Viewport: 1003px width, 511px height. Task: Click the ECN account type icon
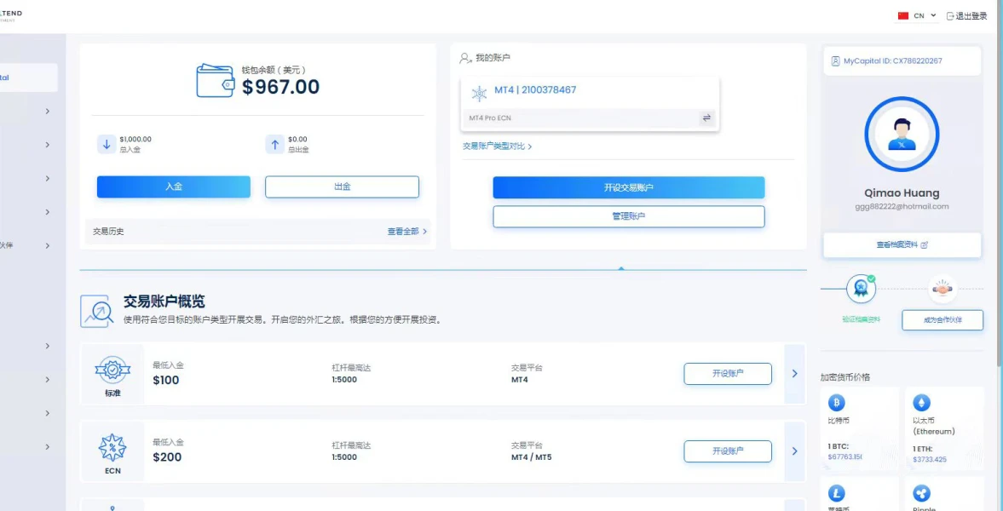point(112,448)
